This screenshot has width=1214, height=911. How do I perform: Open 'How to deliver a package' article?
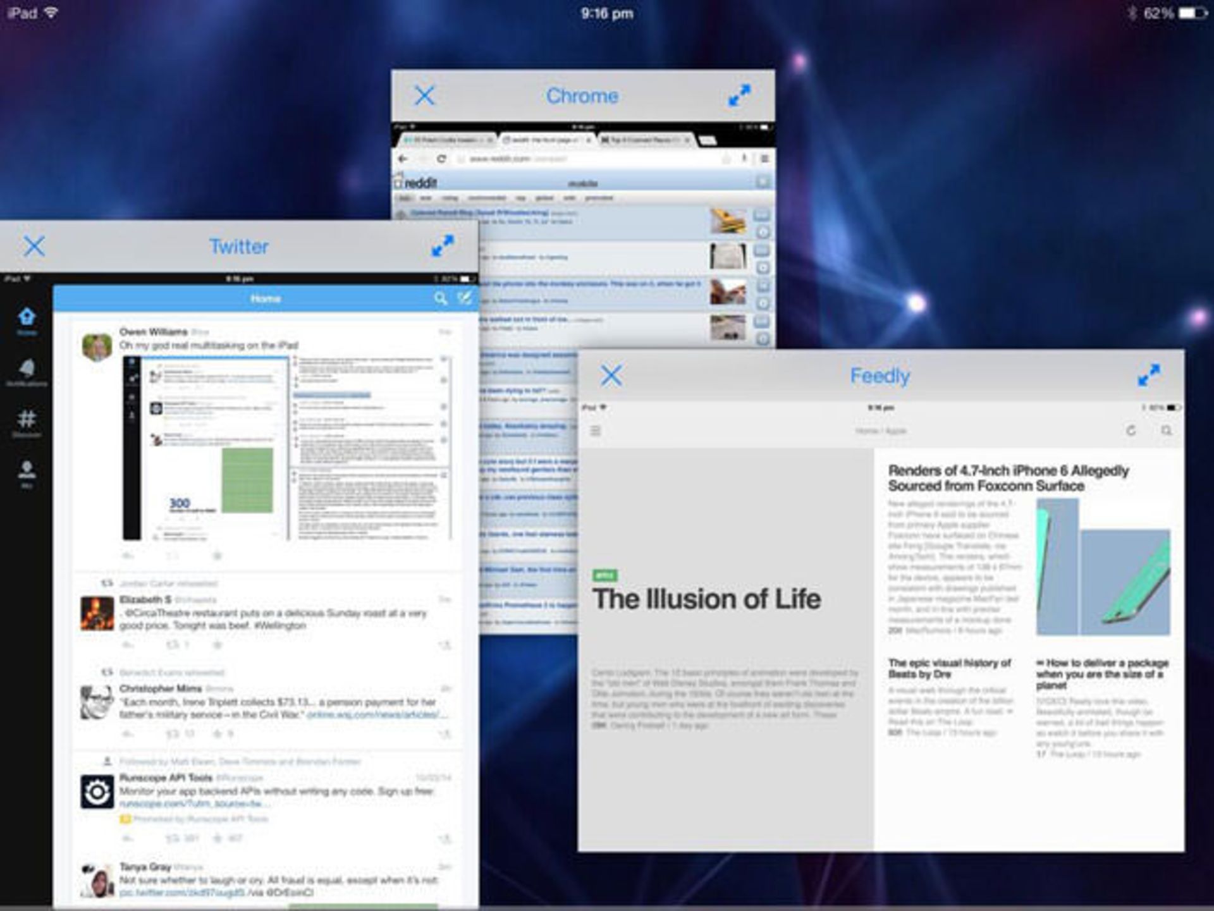coord(1102,674)
